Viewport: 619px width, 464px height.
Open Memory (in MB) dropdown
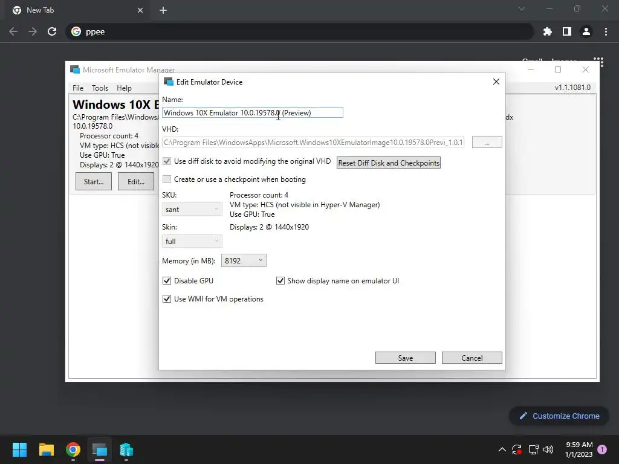pyautogui.click(x=244, y=260)
